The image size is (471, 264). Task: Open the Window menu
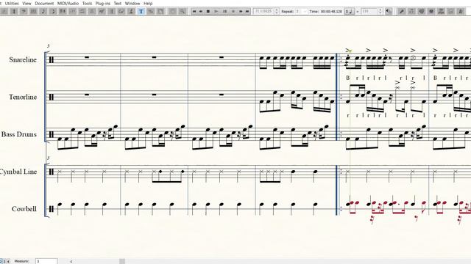click(132, 3)
